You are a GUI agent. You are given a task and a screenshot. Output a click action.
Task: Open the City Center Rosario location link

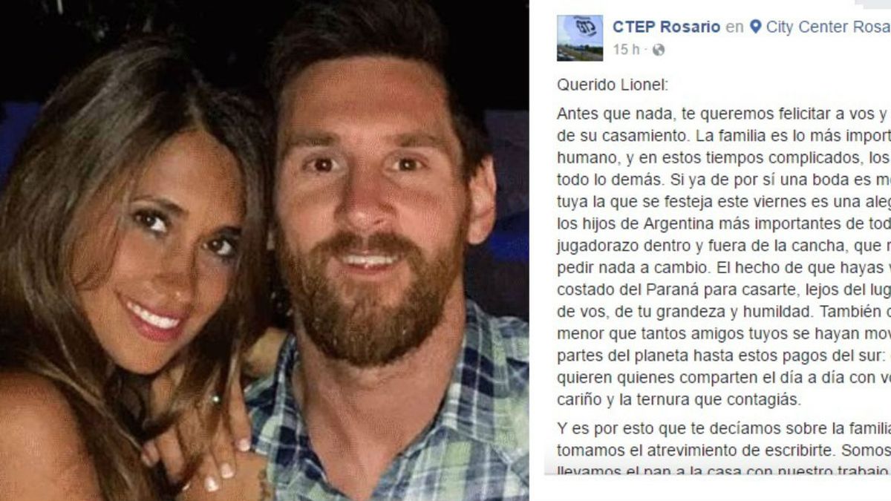(x=828, y=27)
